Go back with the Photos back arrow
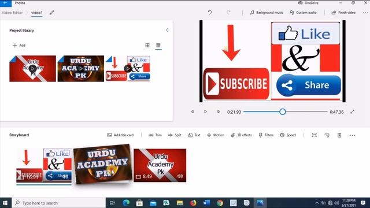This screenshot has width=370, height=208. tap(5, 3)
